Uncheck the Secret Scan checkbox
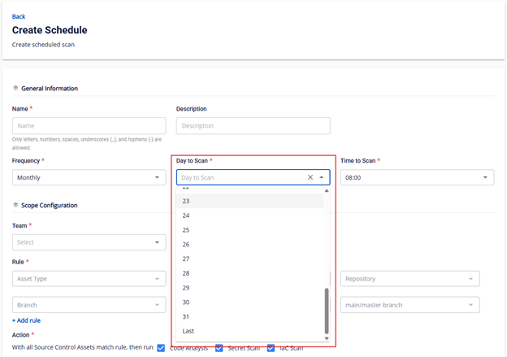Screen dimensions: 507x357 click(x=219, y=348)
